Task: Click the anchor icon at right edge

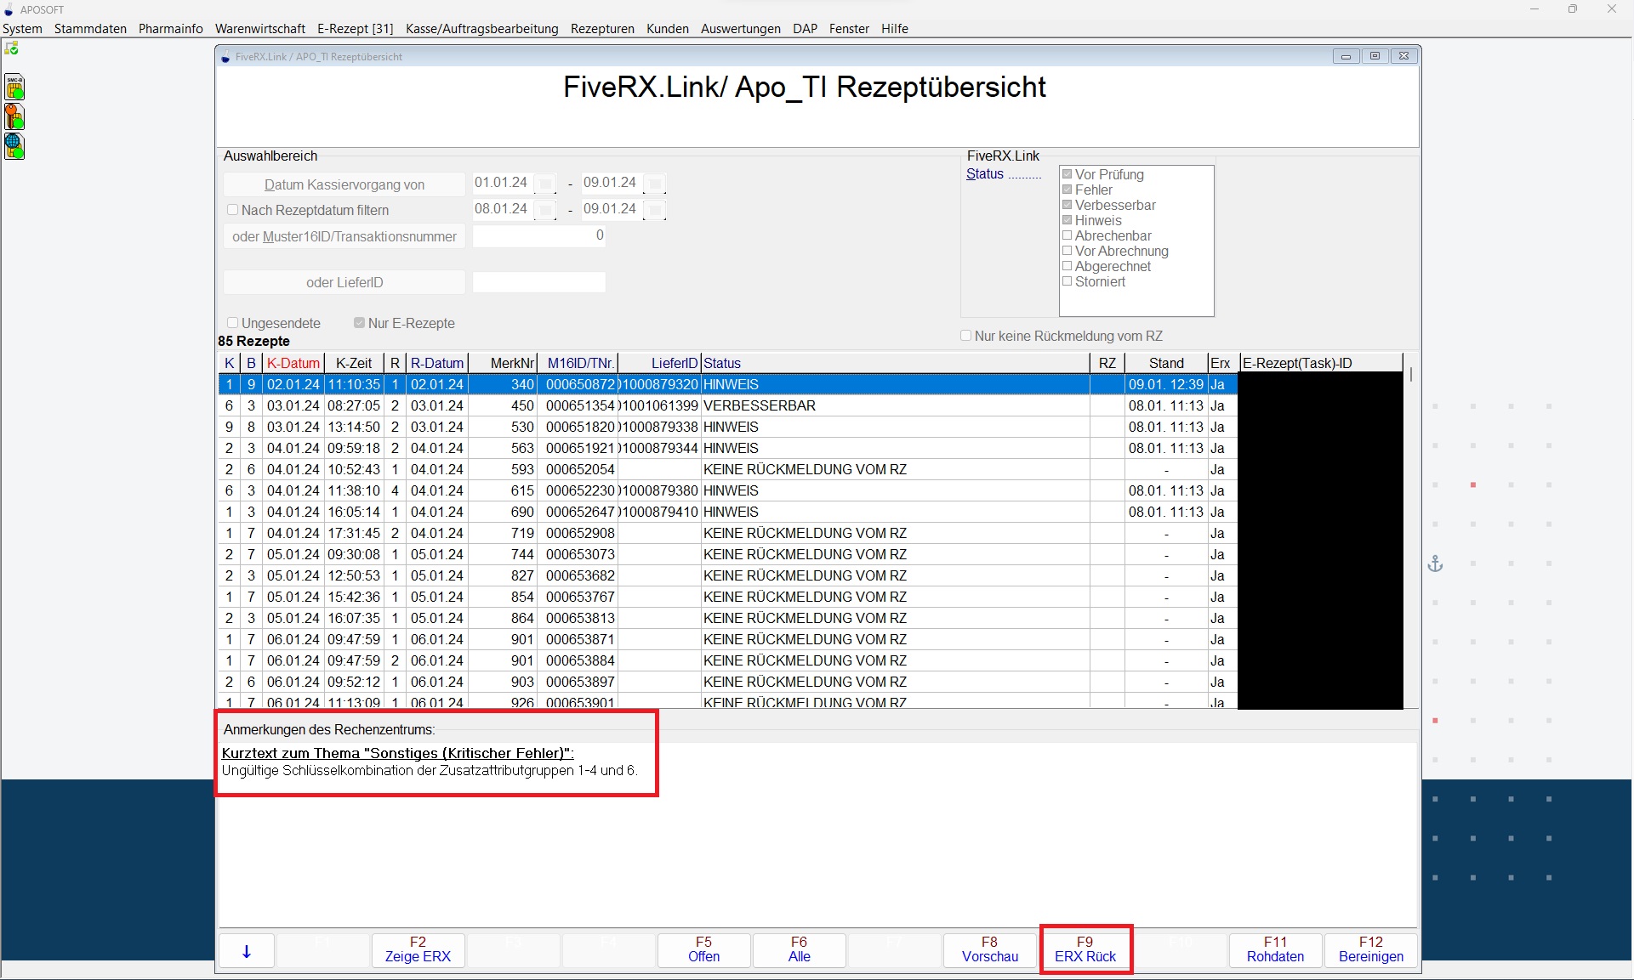Action: 1435,564
